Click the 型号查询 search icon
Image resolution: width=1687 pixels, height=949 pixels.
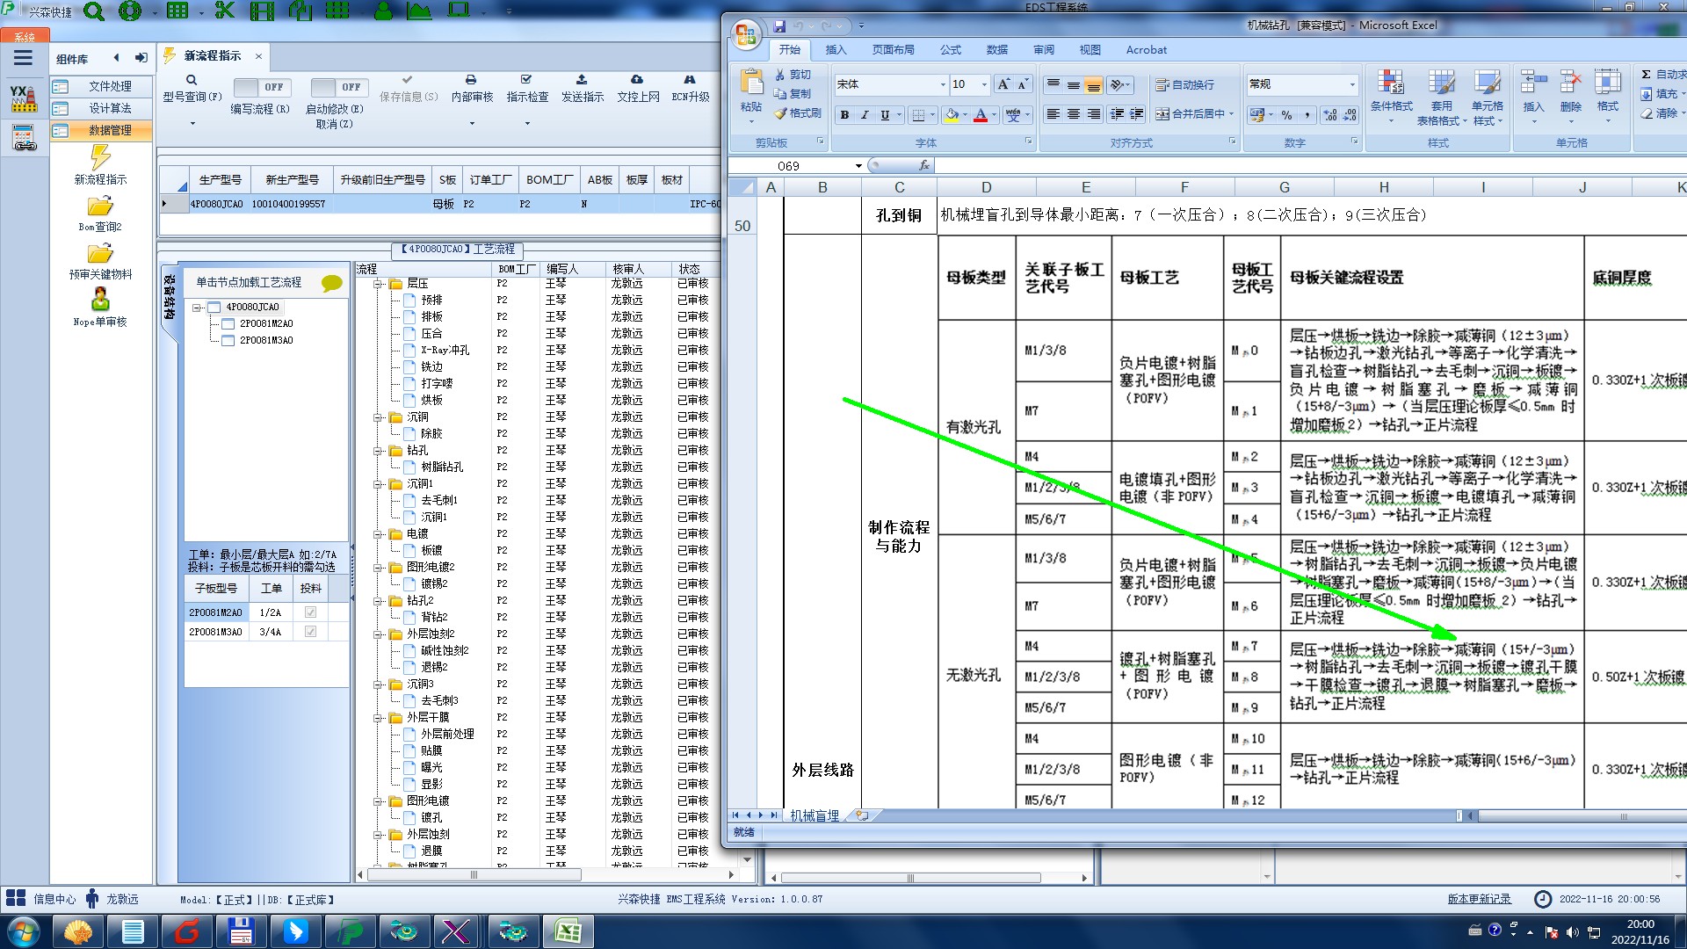(x=192, y=80)
